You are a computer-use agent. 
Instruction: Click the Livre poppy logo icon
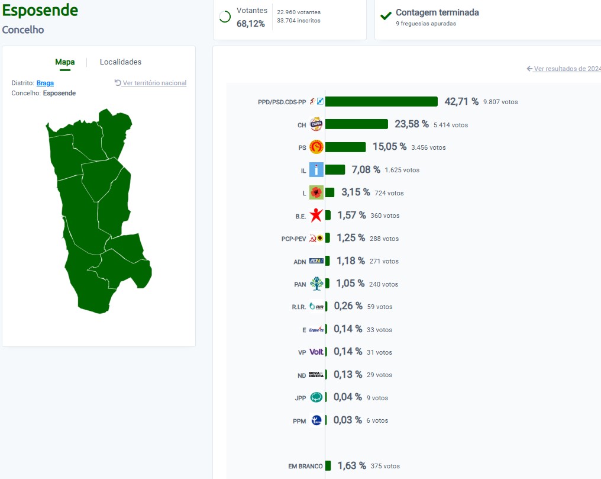[x=316, y=192]
